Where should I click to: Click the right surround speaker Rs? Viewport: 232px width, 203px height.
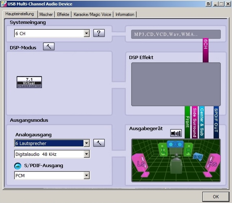point(212,165)
